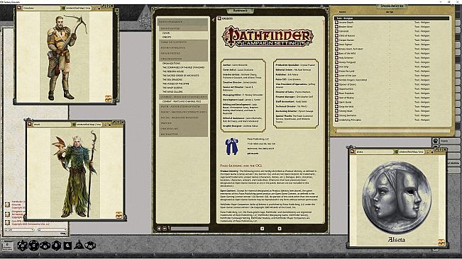Roll the d12 die
Viewport: 462px width, 259px height.
pyautogui.click(x=33, y=245)
